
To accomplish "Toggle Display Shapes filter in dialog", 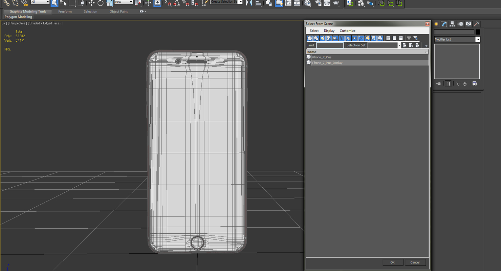I will [316, 38].
